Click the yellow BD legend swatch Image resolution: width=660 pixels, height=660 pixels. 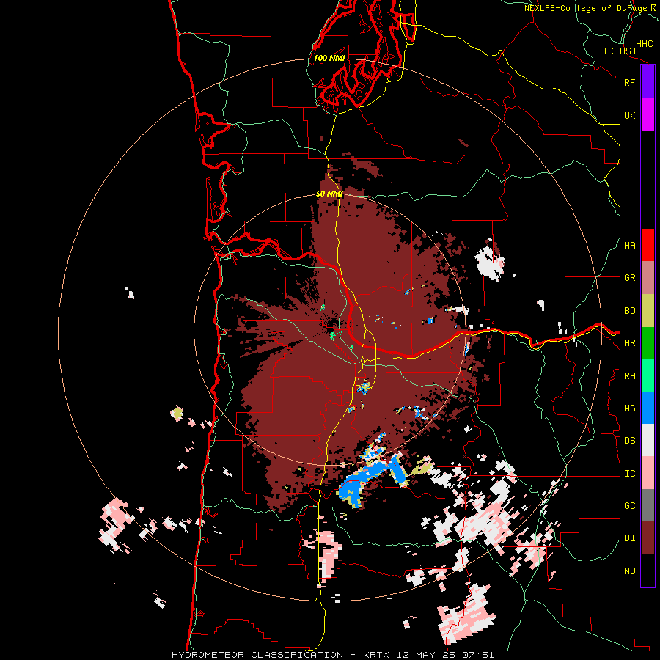pyautogui.click(x=648, y=311)
